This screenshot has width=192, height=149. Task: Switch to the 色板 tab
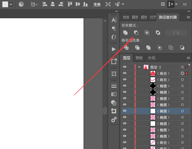(x=126, y=17)
